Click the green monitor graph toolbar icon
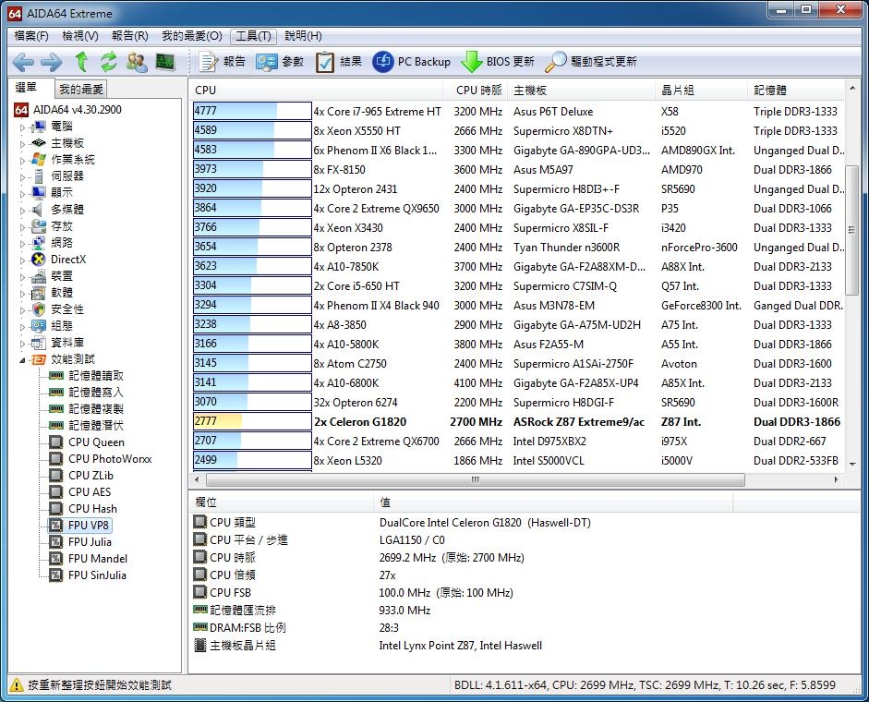869x702 pixels. coord(165,62)
